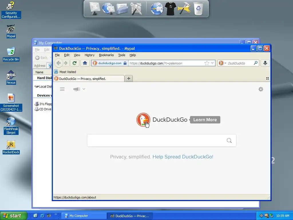Click the magnifier inside the DuckDuckGo search field
This screenshot has width=293, height=220.
[229, 140]
